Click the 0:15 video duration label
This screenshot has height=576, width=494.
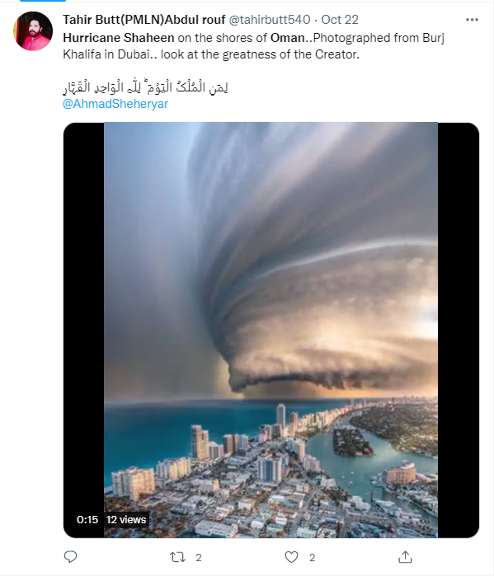[87, 519]
